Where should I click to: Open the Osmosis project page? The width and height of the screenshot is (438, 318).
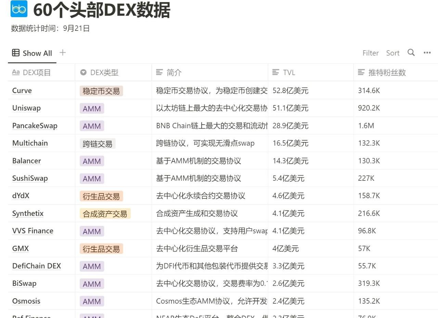tap(26, 301)
